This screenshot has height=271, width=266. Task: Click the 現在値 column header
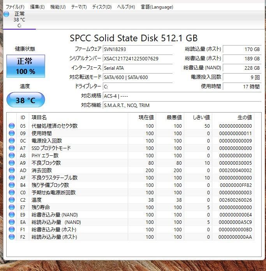pos(142,118)
